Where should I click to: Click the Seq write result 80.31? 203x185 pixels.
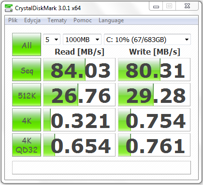[x=154, y=70]
